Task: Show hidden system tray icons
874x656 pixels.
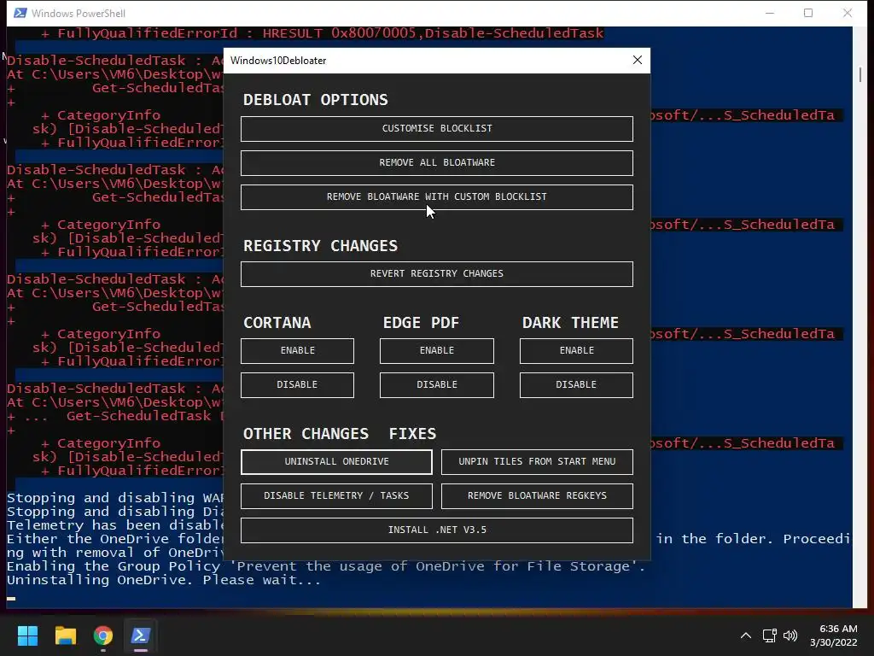Action: [745, 635]
